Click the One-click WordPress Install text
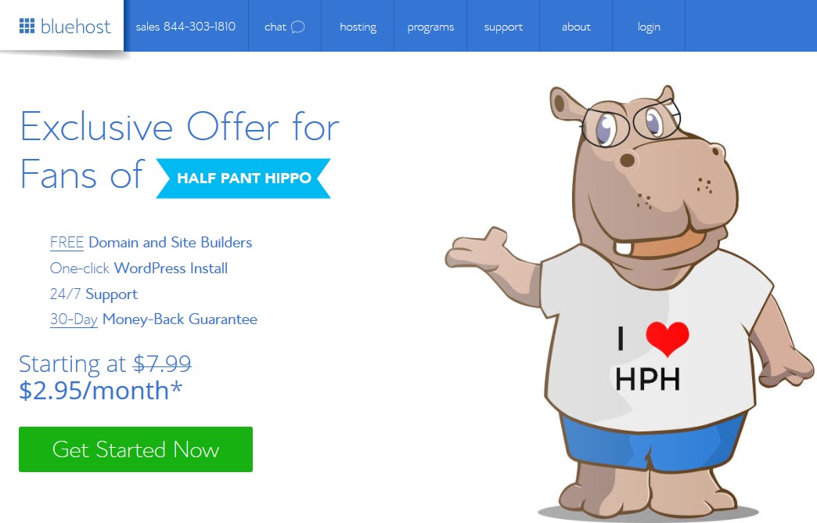The width and height of the screenshot is (817, 523). pyautogui.click(x=139, y=268)
